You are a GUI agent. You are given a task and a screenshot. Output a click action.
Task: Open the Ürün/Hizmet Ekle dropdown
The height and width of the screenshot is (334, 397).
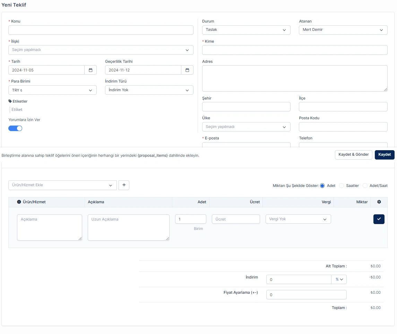[62, 185]
